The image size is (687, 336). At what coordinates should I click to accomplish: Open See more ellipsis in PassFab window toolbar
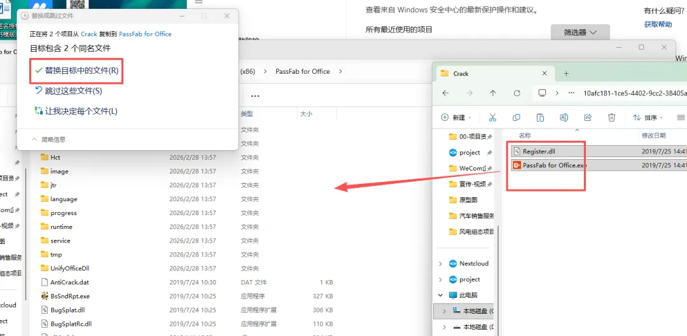coord(255,96)
